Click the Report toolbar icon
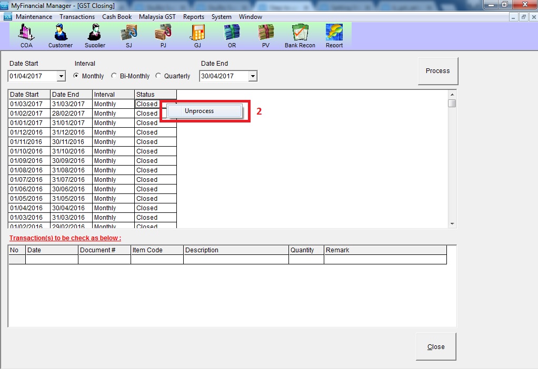 [x=334, y=35]
